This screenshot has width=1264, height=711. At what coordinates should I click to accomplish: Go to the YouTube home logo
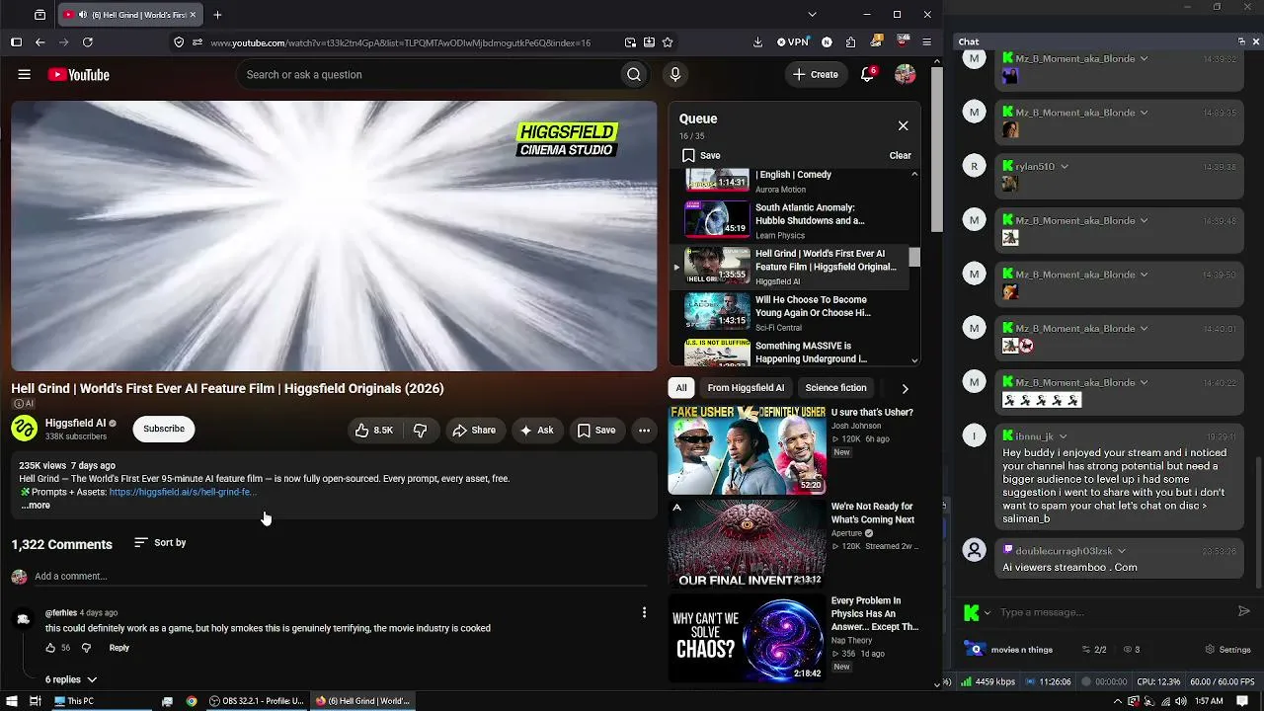(x=78, y=75)
